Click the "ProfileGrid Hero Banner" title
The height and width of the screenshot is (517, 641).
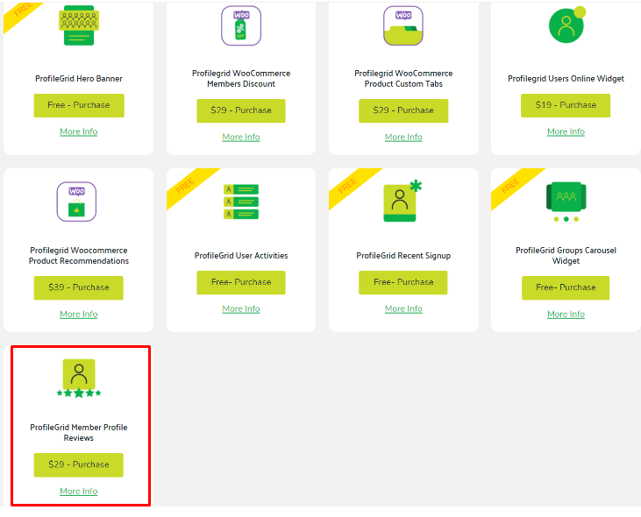(x=79, y=78)
